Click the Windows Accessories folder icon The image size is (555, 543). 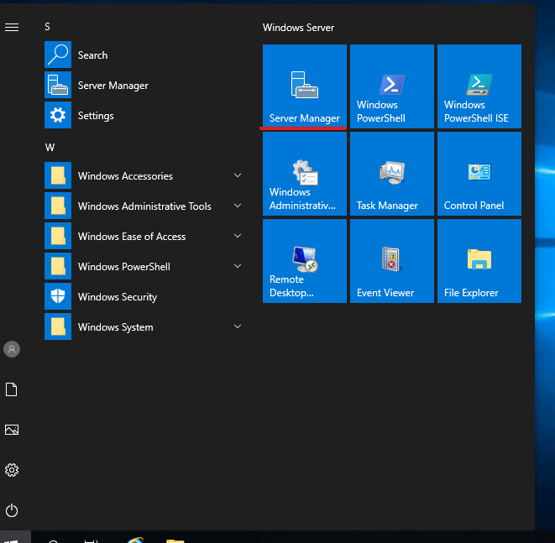coord(58,175)
